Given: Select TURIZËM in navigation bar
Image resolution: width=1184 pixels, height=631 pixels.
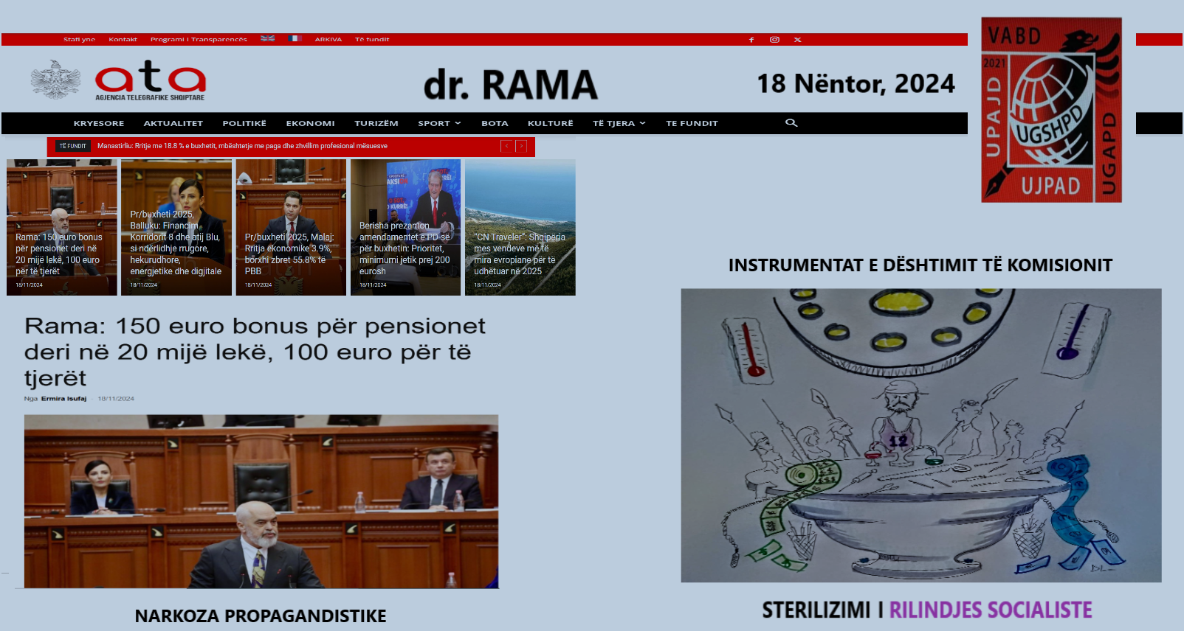Looking at the screenshot, I should [x=376, y=124].
